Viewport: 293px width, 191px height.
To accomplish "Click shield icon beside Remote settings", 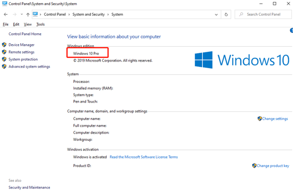I will [4, 52].
